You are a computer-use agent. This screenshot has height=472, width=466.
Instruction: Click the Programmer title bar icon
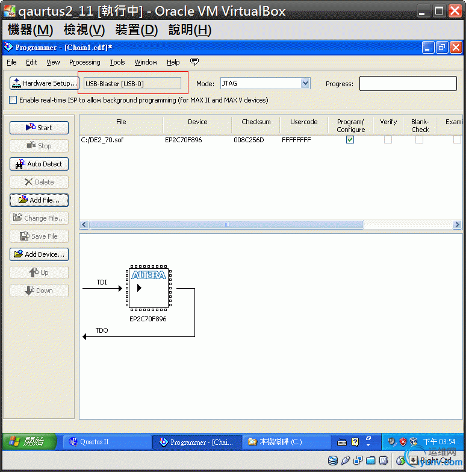8,47
